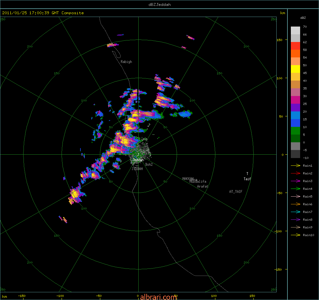319x300 pixels.
Task: Click the Rain2 legend label
Action: pos(308,173)
